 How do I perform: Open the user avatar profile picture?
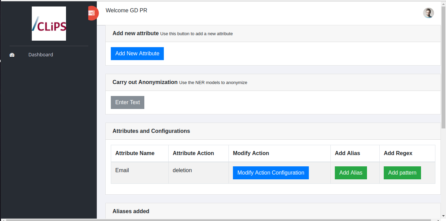[429, 13]
